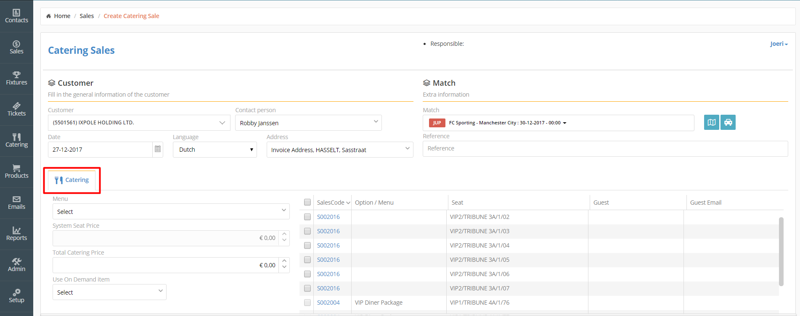The width and height of the screenshot is (800, 316).
Task: Click the car icon button beside Match
Action: pos(728,122)
